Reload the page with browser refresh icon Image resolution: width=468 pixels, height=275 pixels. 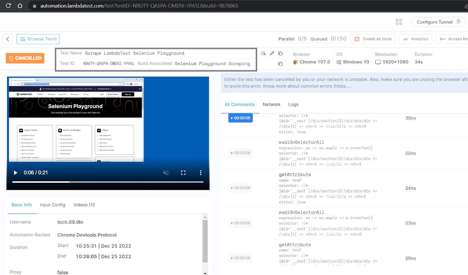coord(8,6)
